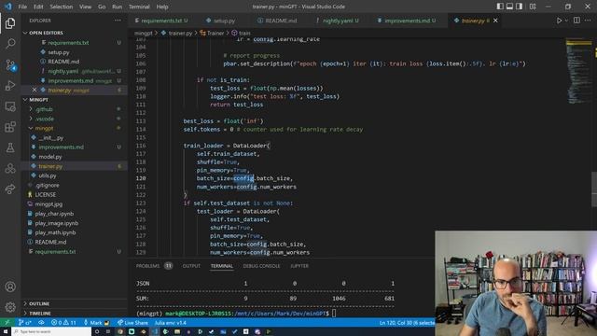Toggle the secondary side bar visibility
Image resolution: width=597 pixels, height=336 pixels.
[519, 7]
